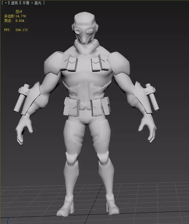Image resolution: width=189 pixels, height=224 pixels.
Task: Click the 总计 statistics heading
Action: click(x=19, y=11)
